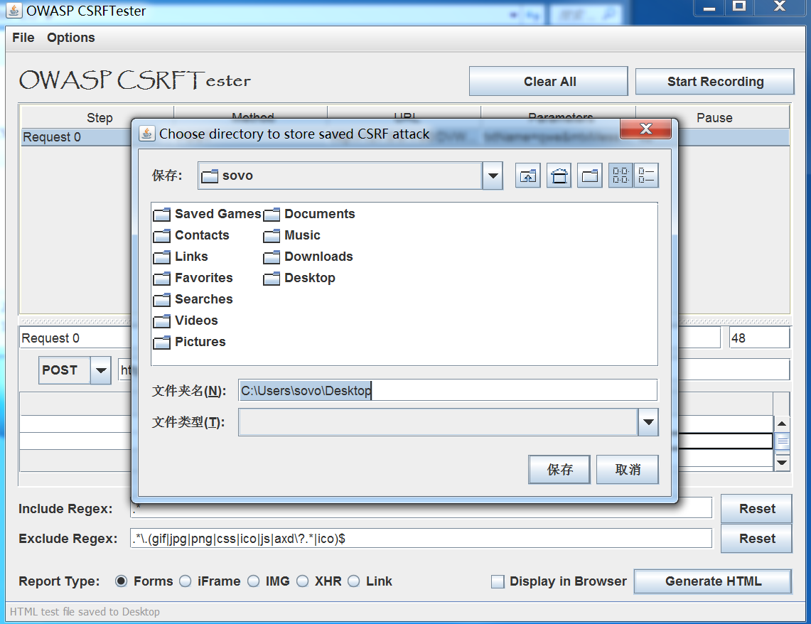Screen dimensions: 811x624
Task: Select the Pictures folder
Action: coord(189,342)
